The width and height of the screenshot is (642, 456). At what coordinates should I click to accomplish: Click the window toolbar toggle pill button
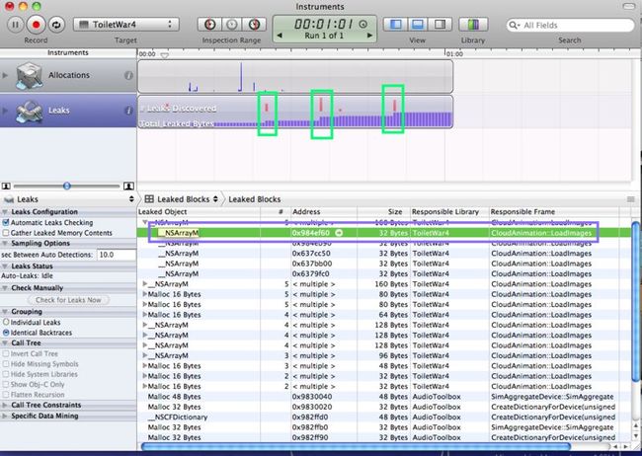pos(628,6)
